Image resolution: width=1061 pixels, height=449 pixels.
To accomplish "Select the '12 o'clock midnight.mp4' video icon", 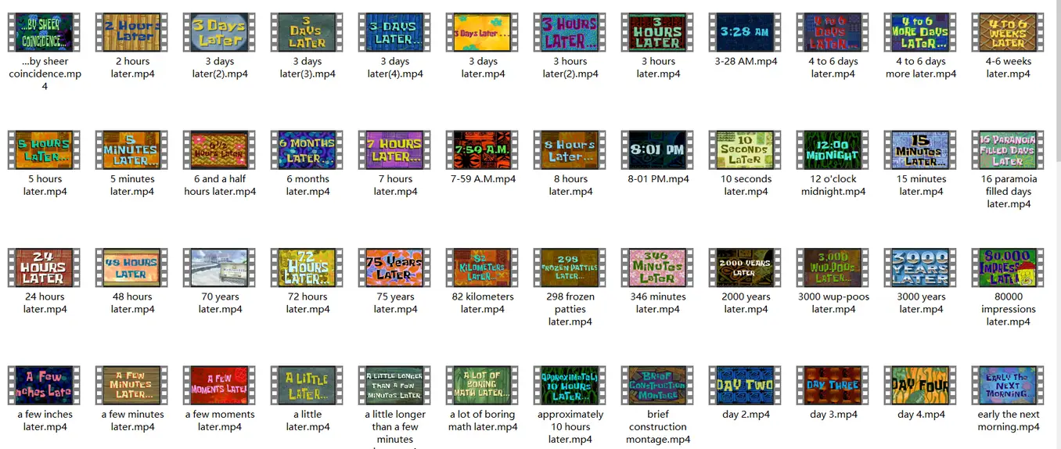I will 833,150.
